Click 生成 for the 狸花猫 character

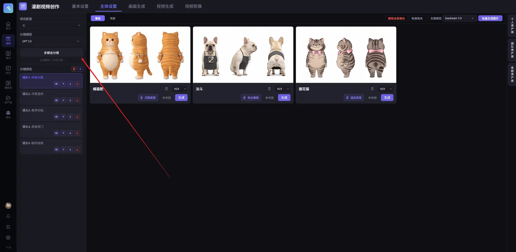coord(387,98)
